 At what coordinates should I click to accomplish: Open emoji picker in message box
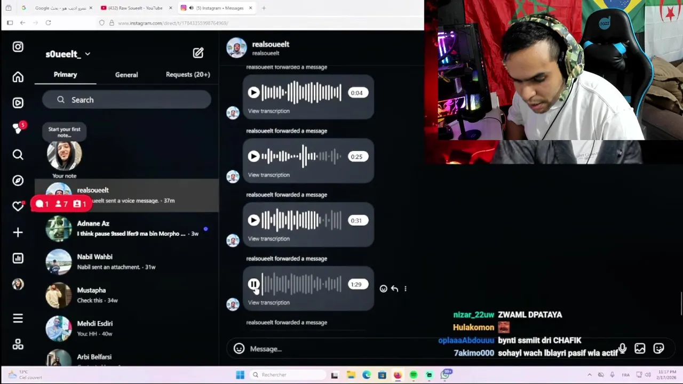[x=239, y=349]
